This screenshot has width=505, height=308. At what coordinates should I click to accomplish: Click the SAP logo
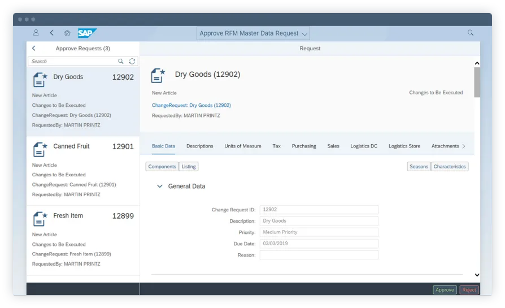[x=87, y=33]
